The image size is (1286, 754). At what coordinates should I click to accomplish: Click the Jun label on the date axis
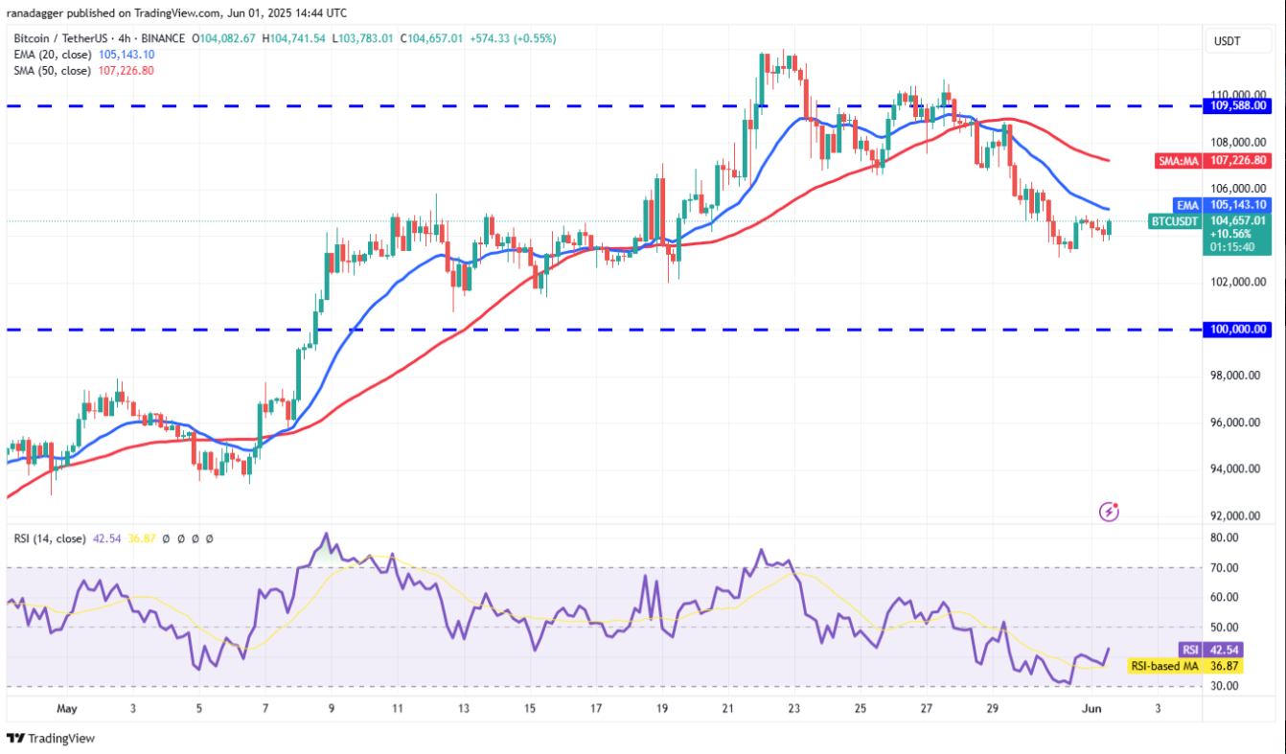point(1090,709)
